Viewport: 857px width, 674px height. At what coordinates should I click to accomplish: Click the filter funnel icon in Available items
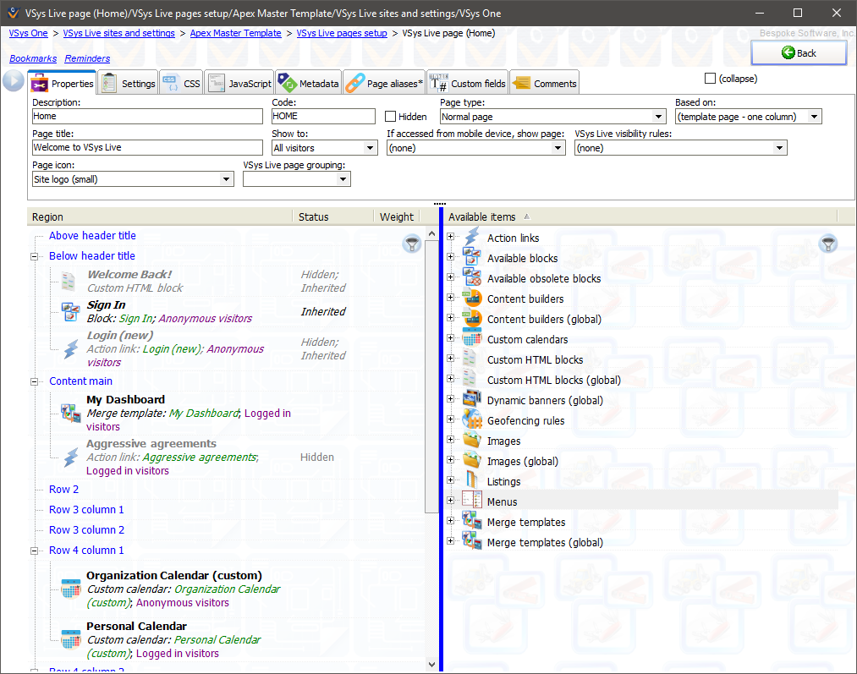click(828, 244)
